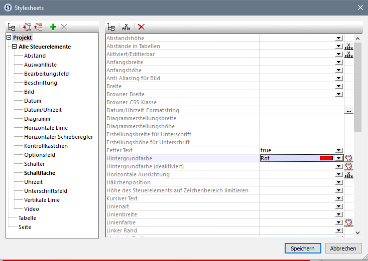Open the Abstandshöhe dropdown
368x261 pixels.
[x=339, y=38]
